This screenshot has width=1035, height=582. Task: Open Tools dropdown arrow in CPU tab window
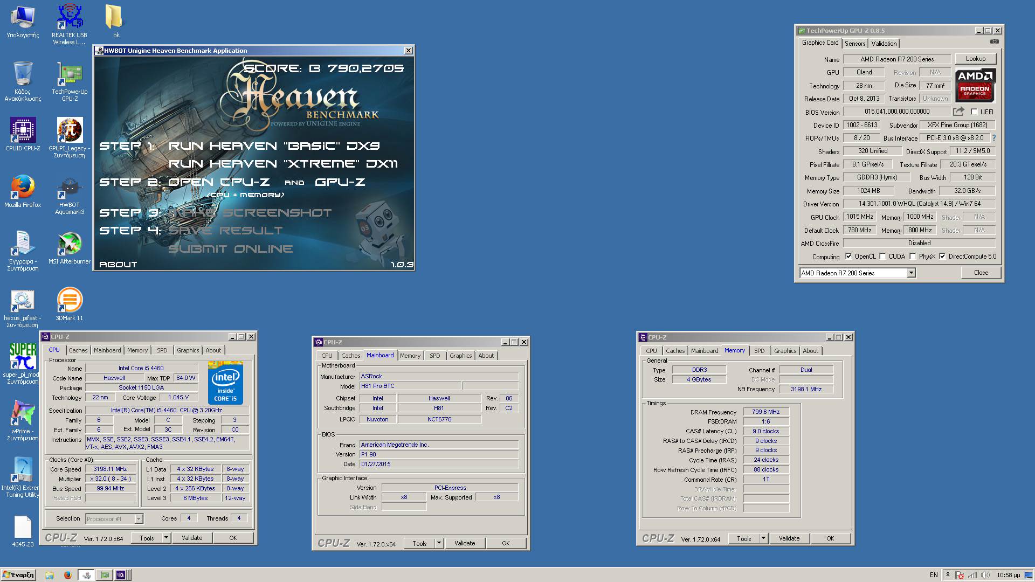[x=166, y=538]
